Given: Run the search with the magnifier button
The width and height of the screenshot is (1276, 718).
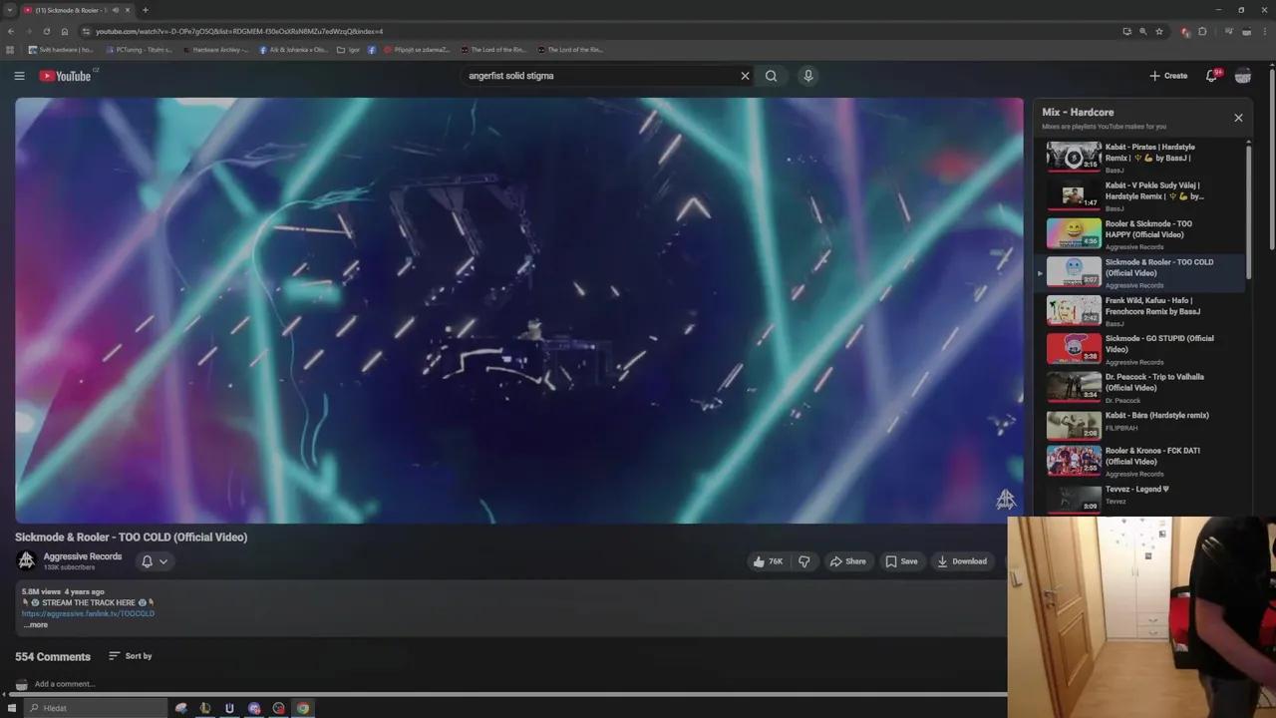Looking at the screenshot, I should pos(771,76).
